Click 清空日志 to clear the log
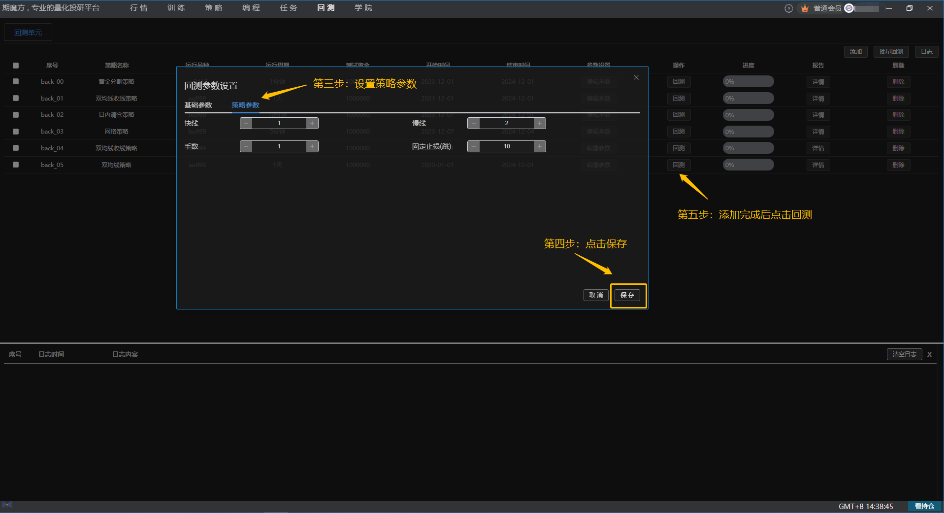Screen dimensions: 944x513 tap(904, 354)
